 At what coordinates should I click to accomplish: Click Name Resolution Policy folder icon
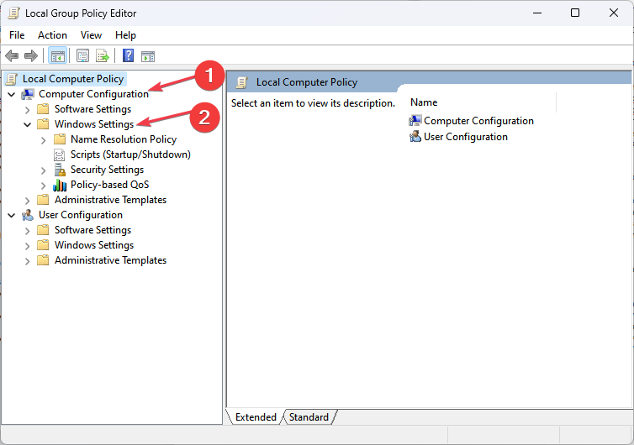click(x=60, y=139)
